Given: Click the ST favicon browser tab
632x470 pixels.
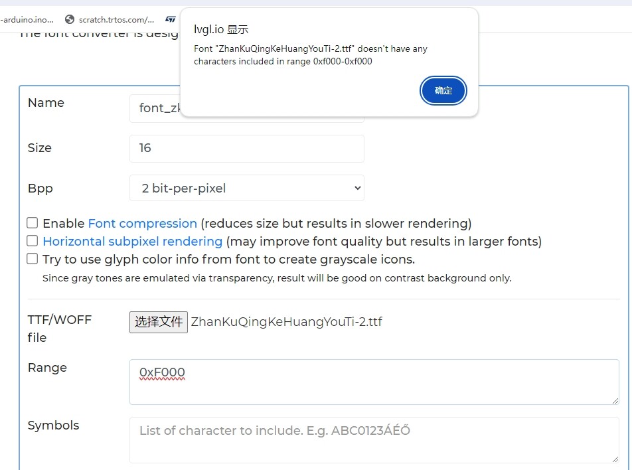Looking at the screenshot, I should [x=171, y=19].
